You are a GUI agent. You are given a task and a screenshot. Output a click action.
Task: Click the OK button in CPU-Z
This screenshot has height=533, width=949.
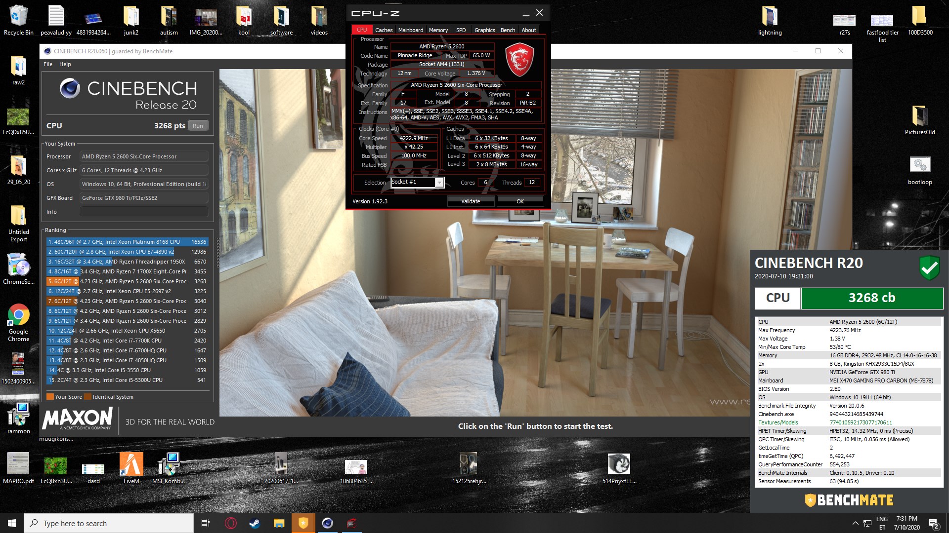tap(520, 201)
